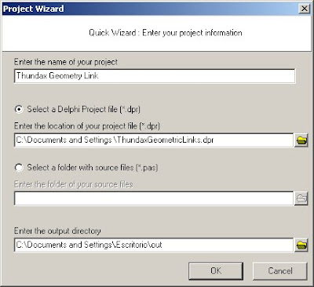Select the Delphi Project file radio circle
Screen dimensions: 314x287
pyautogui.click(x=19, y=109)
